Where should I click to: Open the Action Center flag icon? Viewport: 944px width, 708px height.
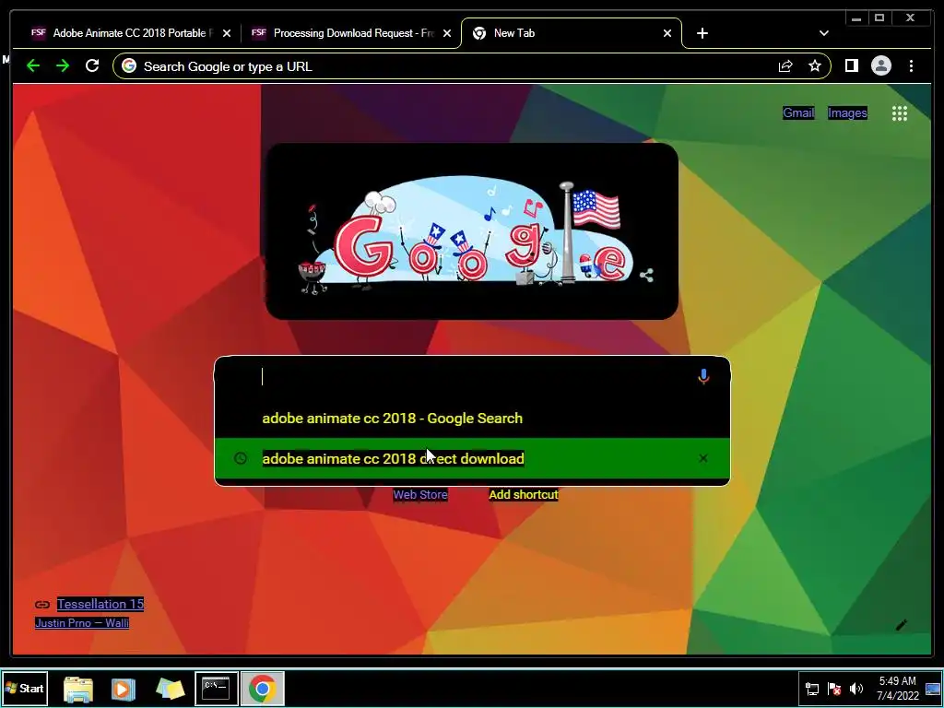coord(833,689)
